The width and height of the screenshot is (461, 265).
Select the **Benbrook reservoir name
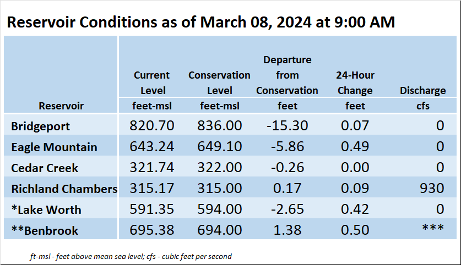point(45,230)
